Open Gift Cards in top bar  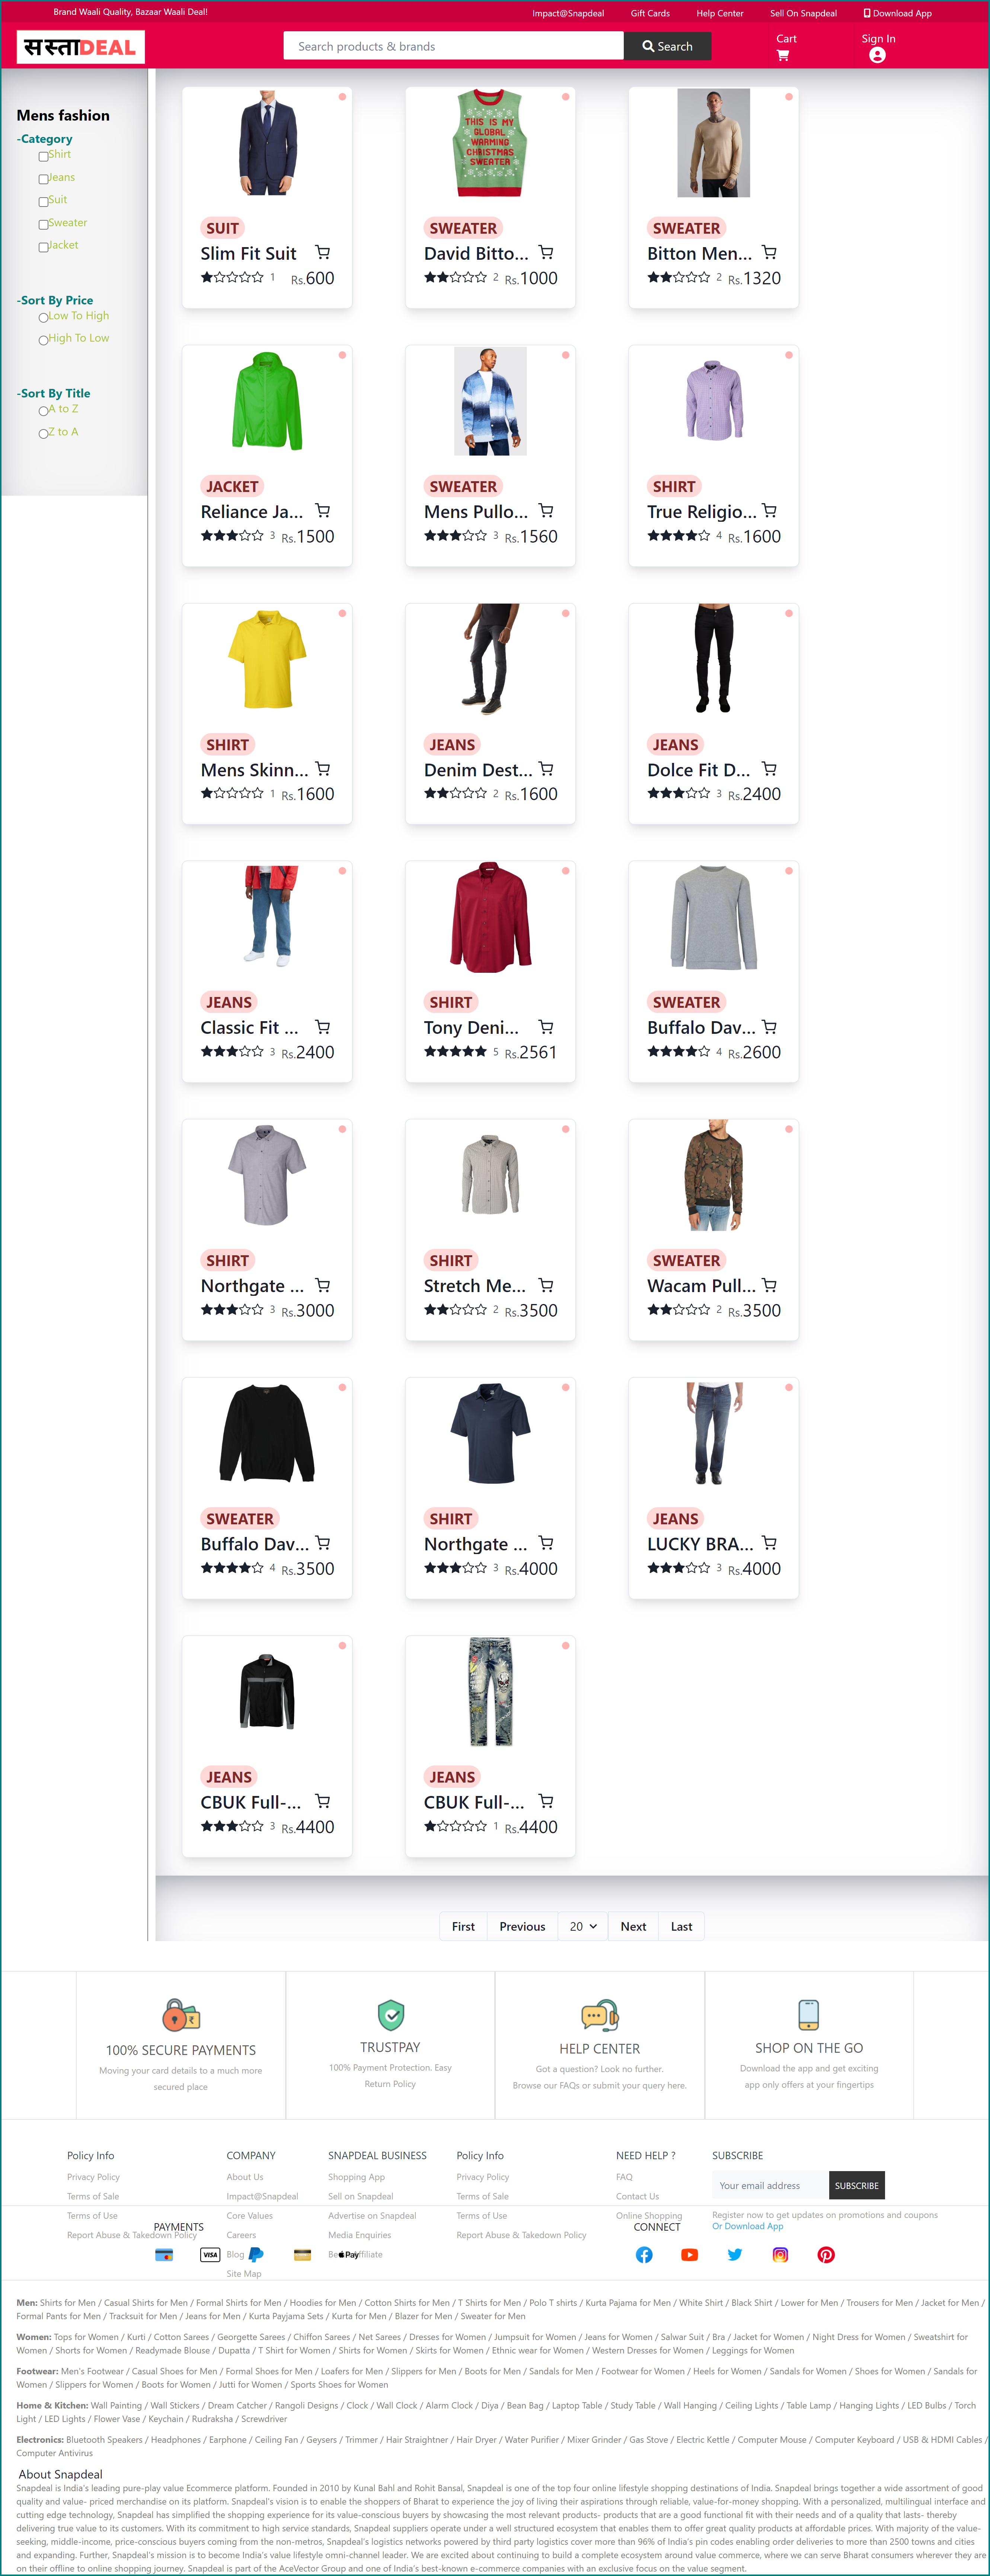pos(650,13)
